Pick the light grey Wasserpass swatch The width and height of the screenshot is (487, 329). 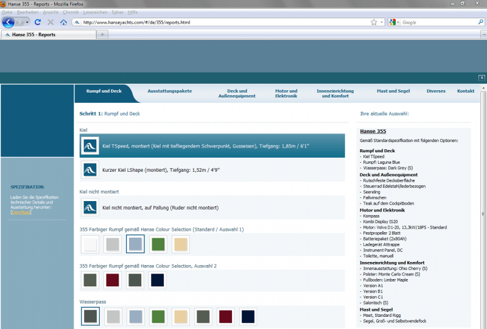coord(113,317)
